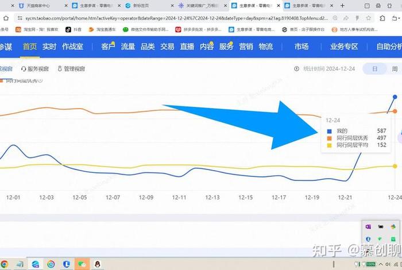Open the 客户 menu item
The width and height of the screenshot is (402, 270).
click(108, 47)
